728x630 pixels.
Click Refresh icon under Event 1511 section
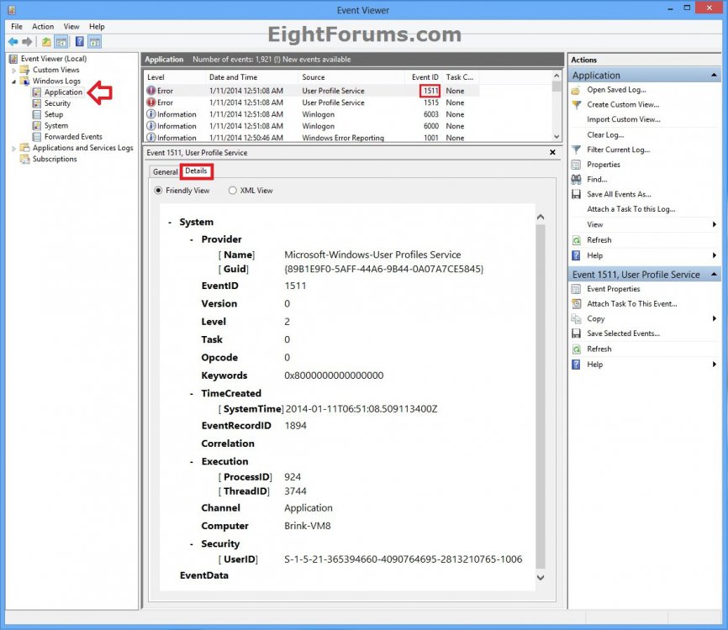tap(576, 349)
